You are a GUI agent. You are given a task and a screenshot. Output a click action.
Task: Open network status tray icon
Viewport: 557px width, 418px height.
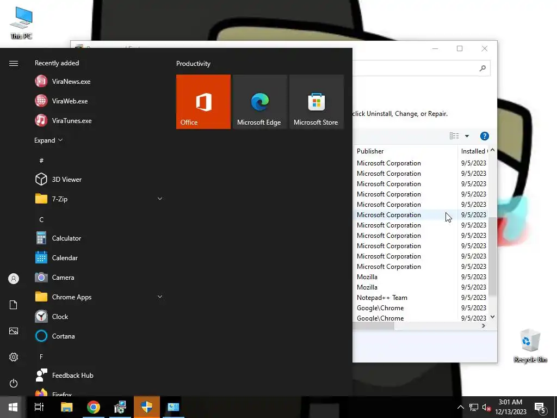pyautogui.click(x=474, y=407)
